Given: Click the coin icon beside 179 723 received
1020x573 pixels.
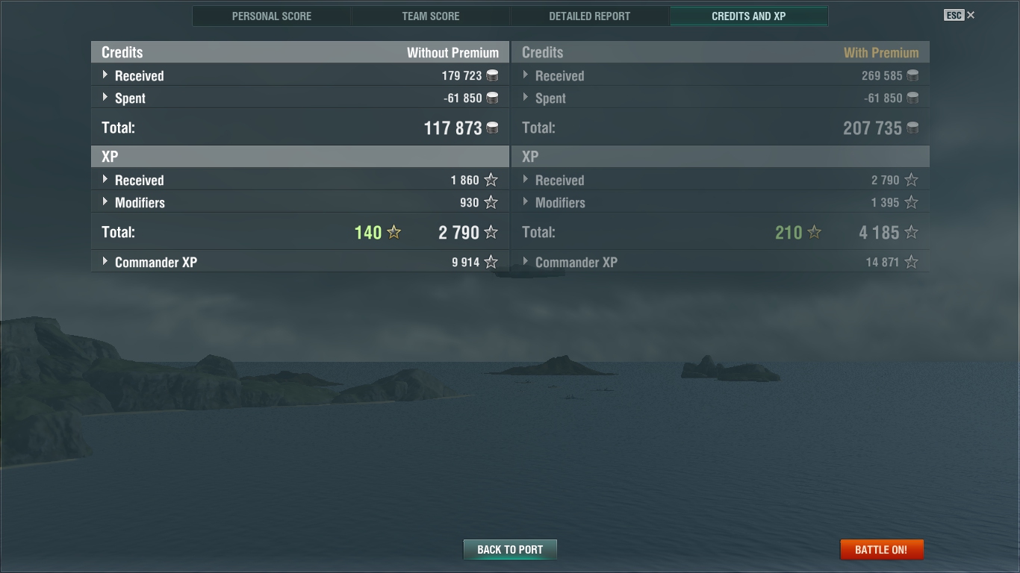Looking at the screenshot, I should [492, 75].
